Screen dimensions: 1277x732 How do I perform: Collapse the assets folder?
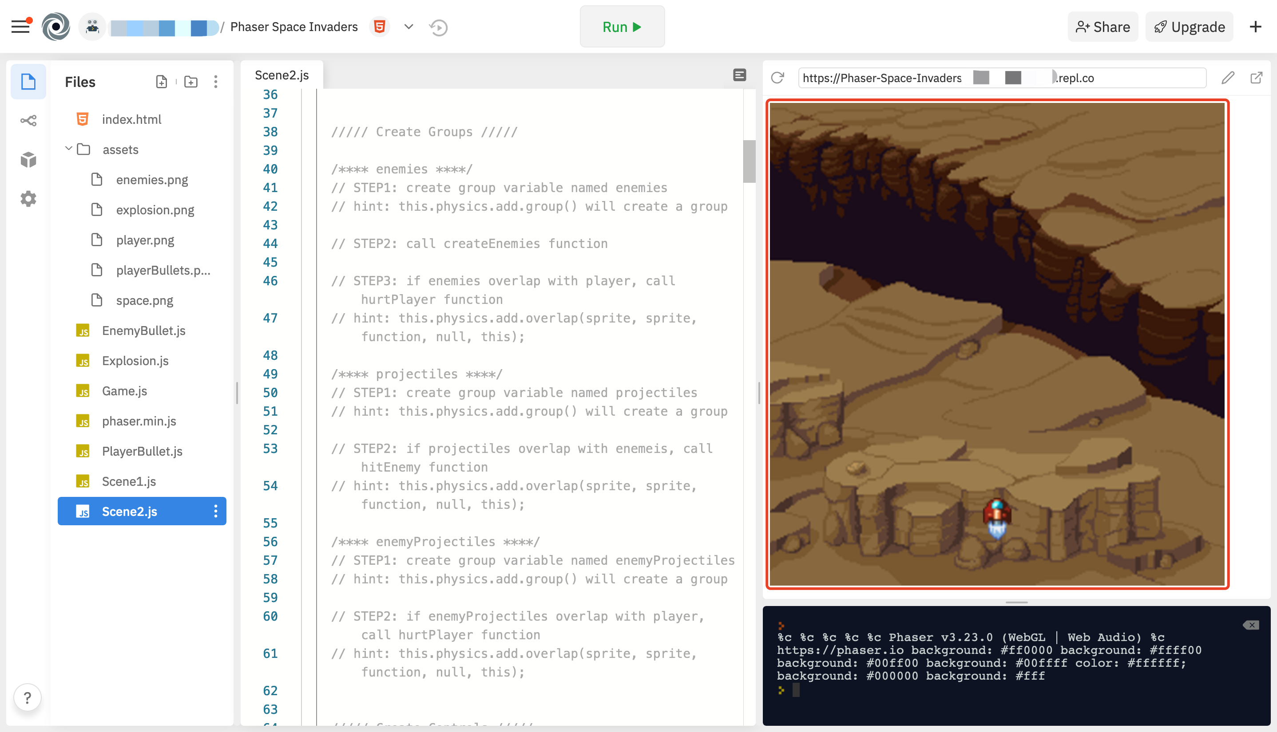[68, 150]
